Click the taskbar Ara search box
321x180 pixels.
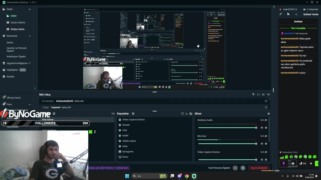point(149,176)
